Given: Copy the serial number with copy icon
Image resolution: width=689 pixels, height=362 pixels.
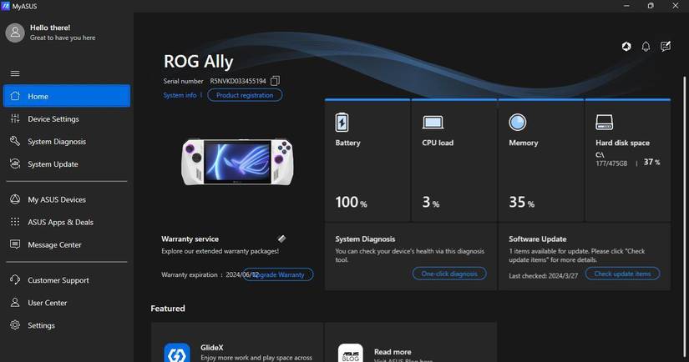Looking at the screenshot, I should [x=275, y=81].
